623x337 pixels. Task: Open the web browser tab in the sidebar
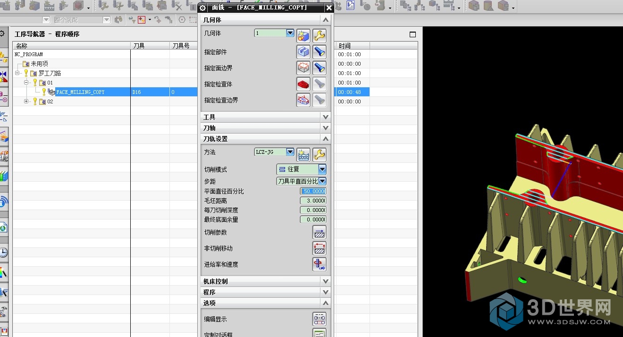[3, 227]
